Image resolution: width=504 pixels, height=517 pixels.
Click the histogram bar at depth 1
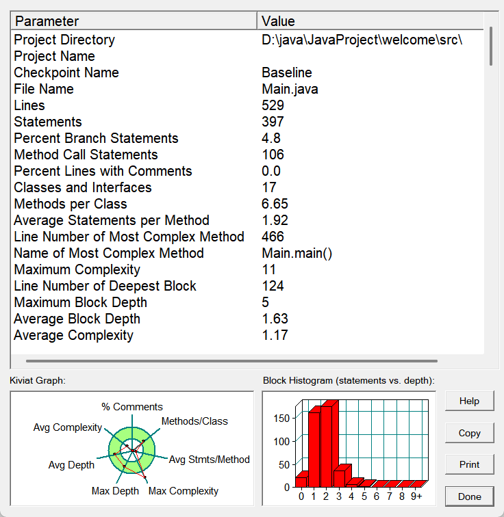coord(314,447)
